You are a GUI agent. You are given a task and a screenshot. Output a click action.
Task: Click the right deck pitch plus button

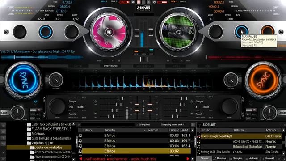click(182, 61)
